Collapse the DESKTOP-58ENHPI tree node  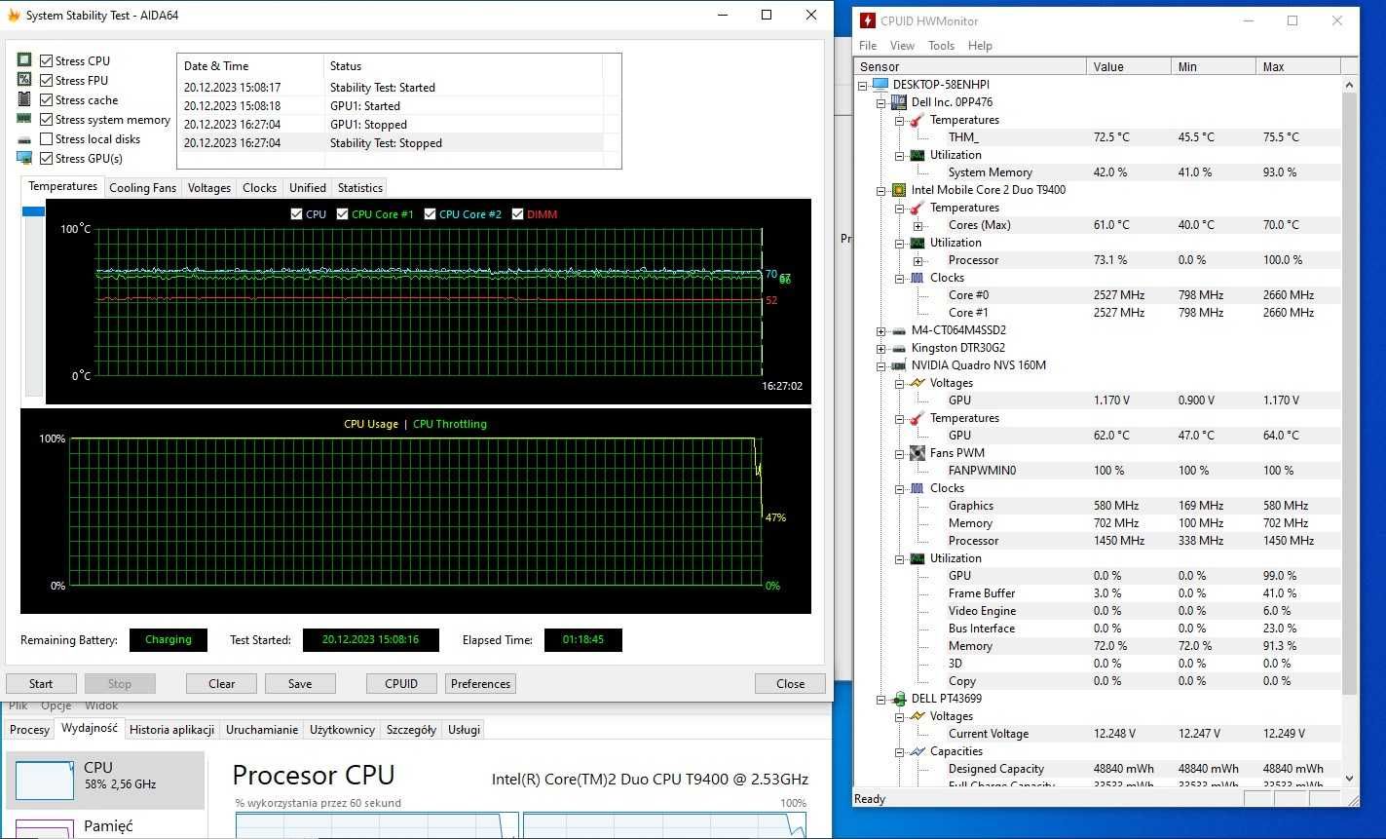coord(863,85)
